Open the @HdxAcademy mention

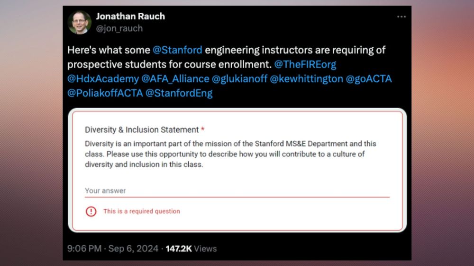(x=103, y=79)
